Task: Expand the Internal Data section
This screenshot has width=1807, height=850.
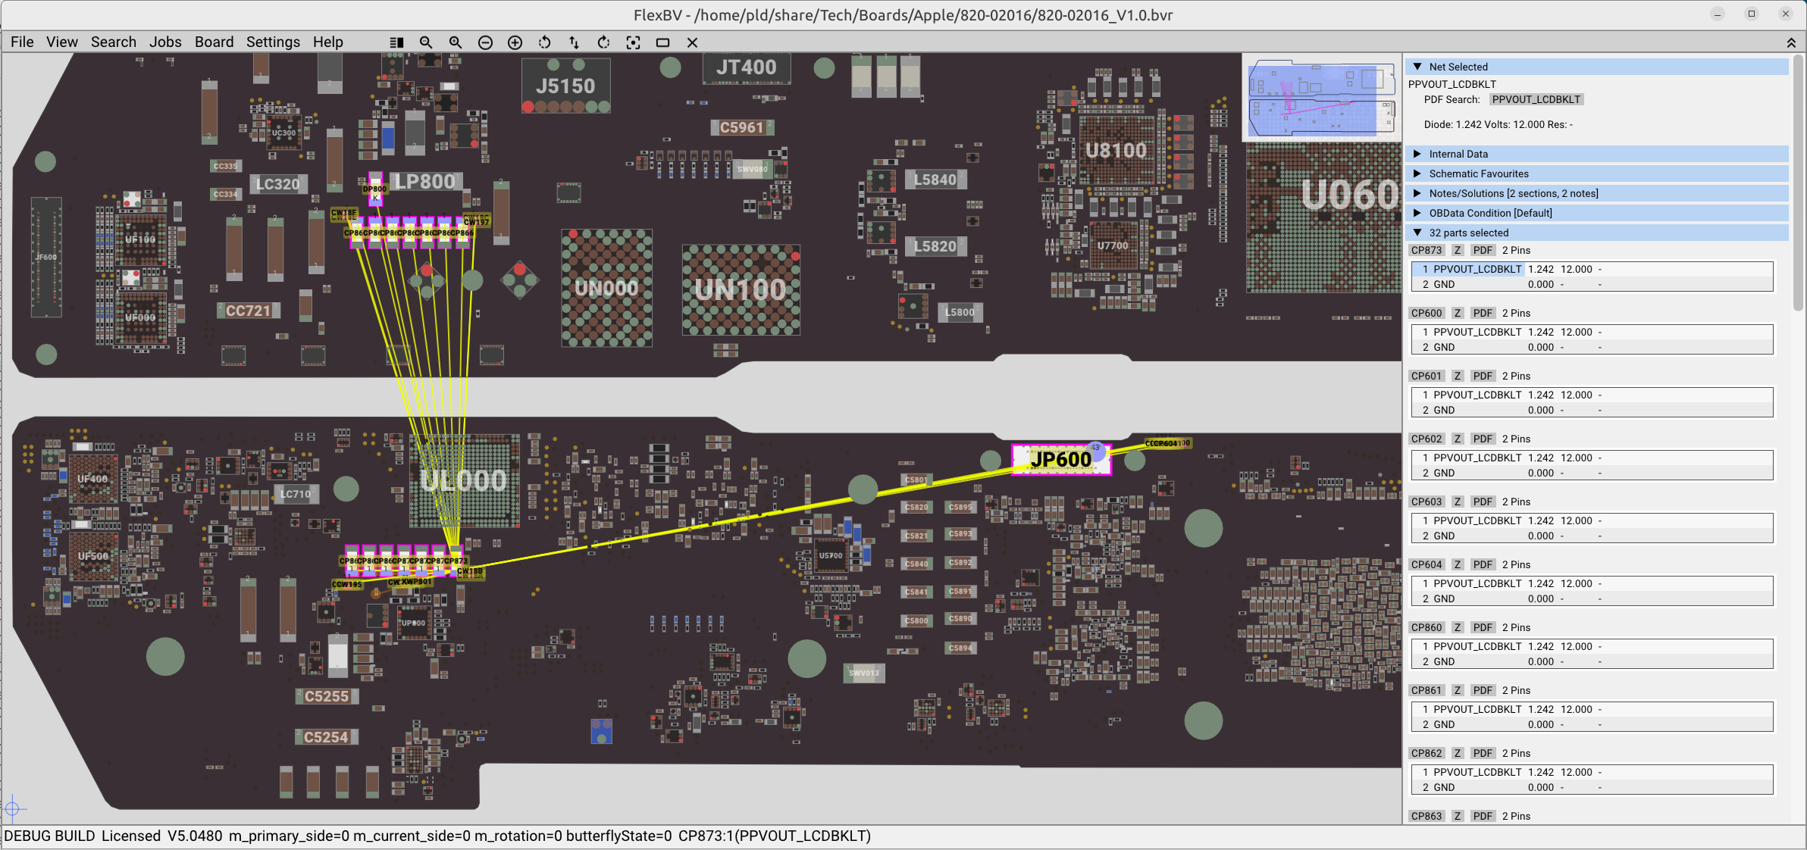Action: [1417, 154]
